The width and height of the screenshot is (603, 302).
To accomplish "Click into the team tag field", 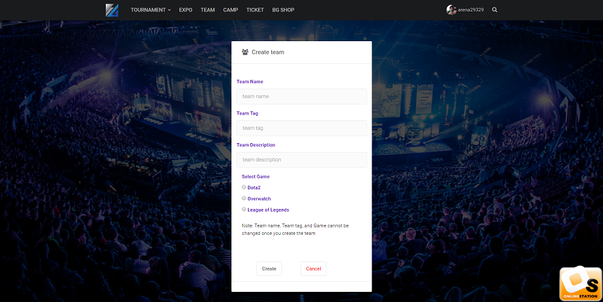I will 302,128.
